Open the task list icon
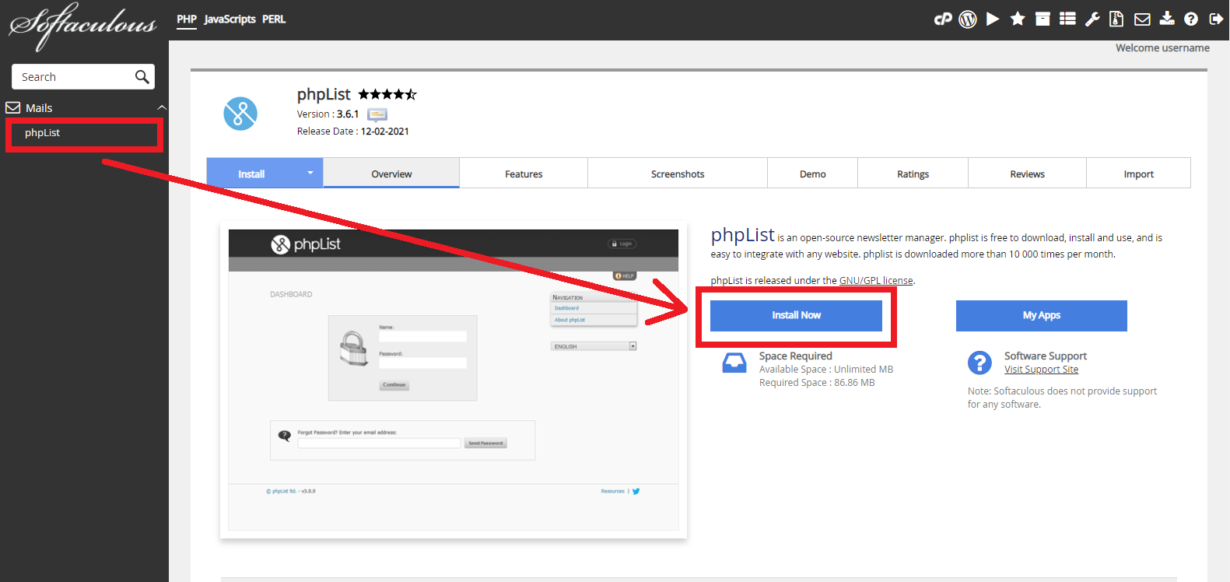This screenshot has height=582, width=1230. pyautogui.click(x=1067, y=19)
